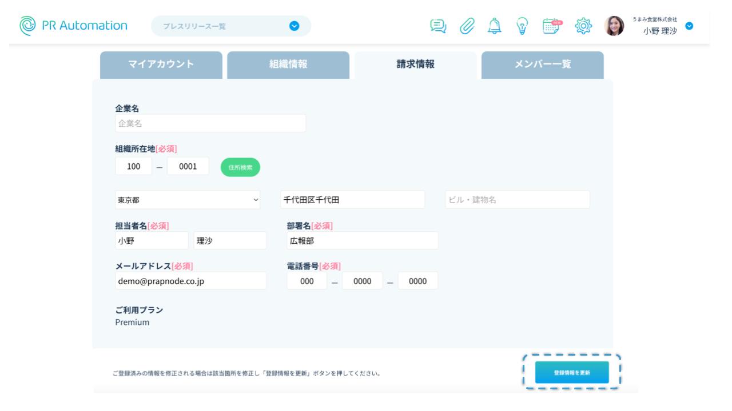Open the chat messages icon

coord(439,26)
